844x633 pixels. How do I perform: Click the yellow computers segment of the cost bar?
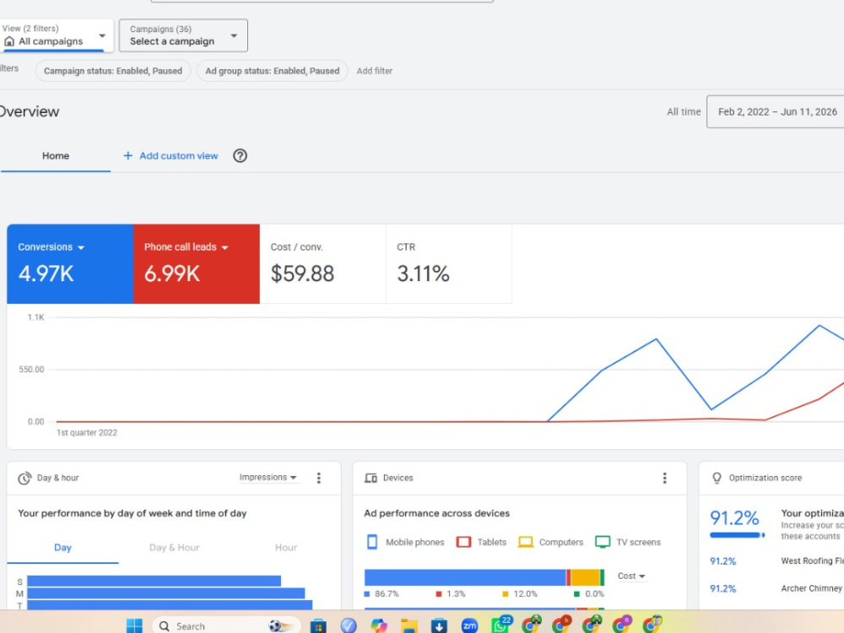tap(585, 577)
